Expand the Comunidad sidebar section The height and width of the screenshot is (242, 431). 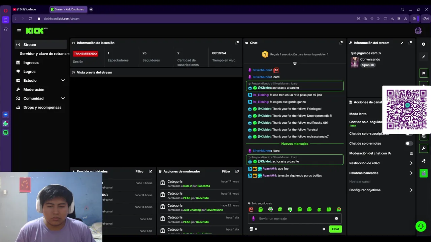coord(63,98)
